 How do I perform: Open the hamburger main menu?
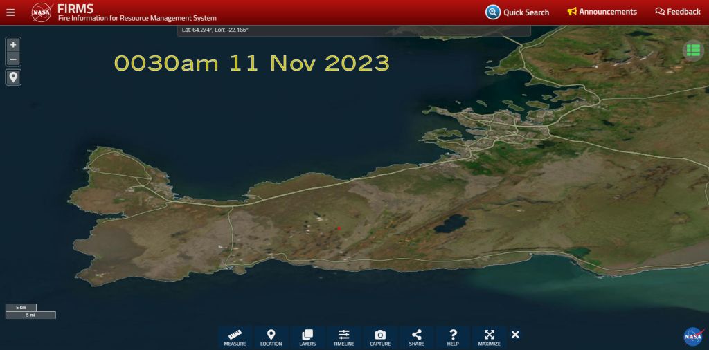tap(10, 12)
